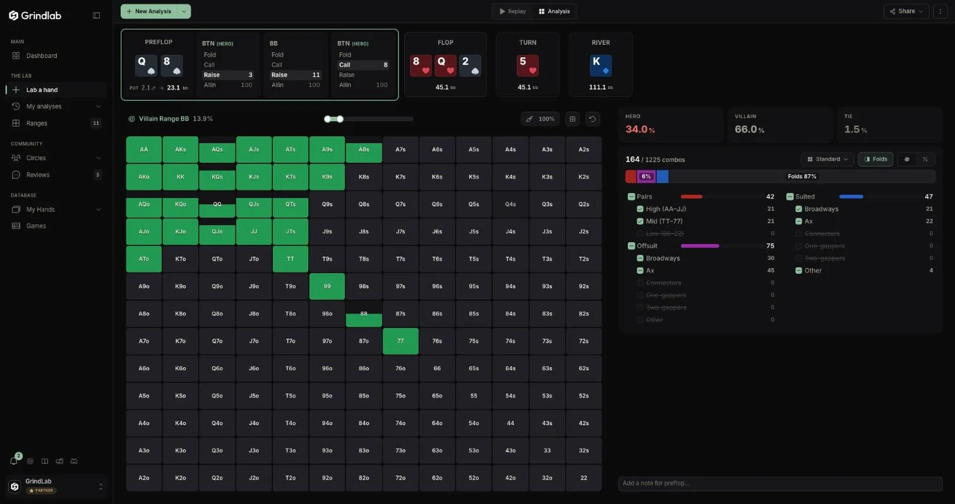Toggle the Suited Other checkbox

[799, 270]
